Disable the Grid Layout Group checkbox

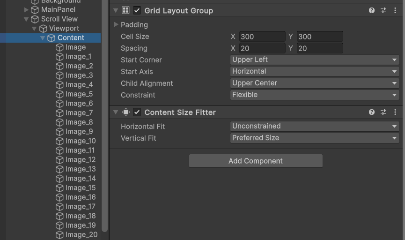coord(137,11)
